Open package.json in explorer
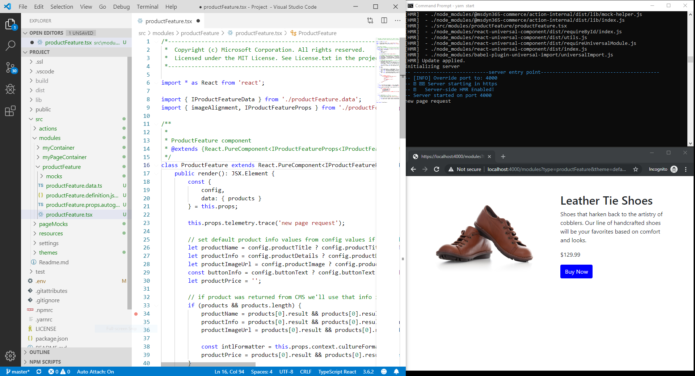Screen dimensions: 695x376 point(51,338)
